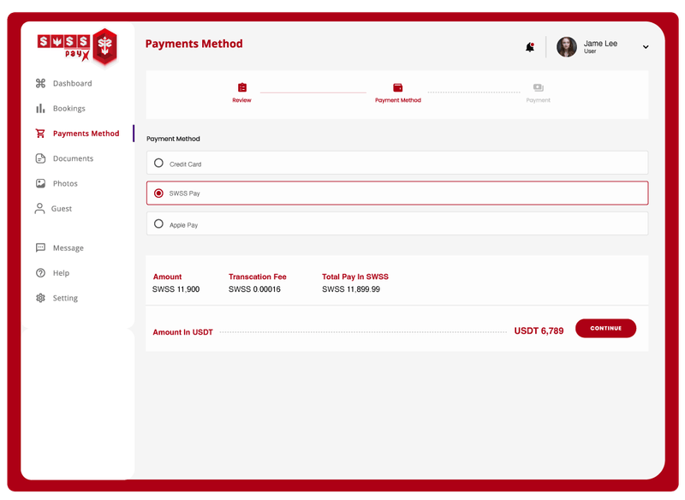
Task: Open the Photos section icon
Action: (39, 183)
